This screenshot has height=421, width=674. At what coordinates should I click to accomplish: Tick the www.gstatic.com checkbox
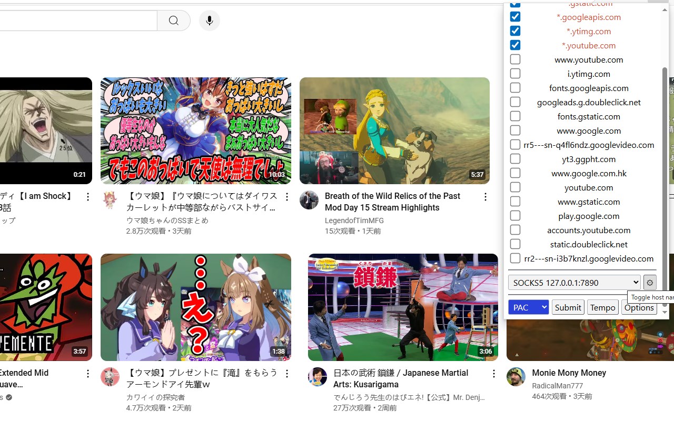tap(515, 202)
